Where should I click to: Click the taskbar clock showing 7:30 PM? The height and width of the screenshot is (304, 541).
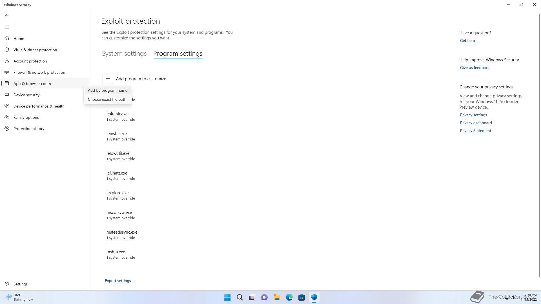(529, 297)
